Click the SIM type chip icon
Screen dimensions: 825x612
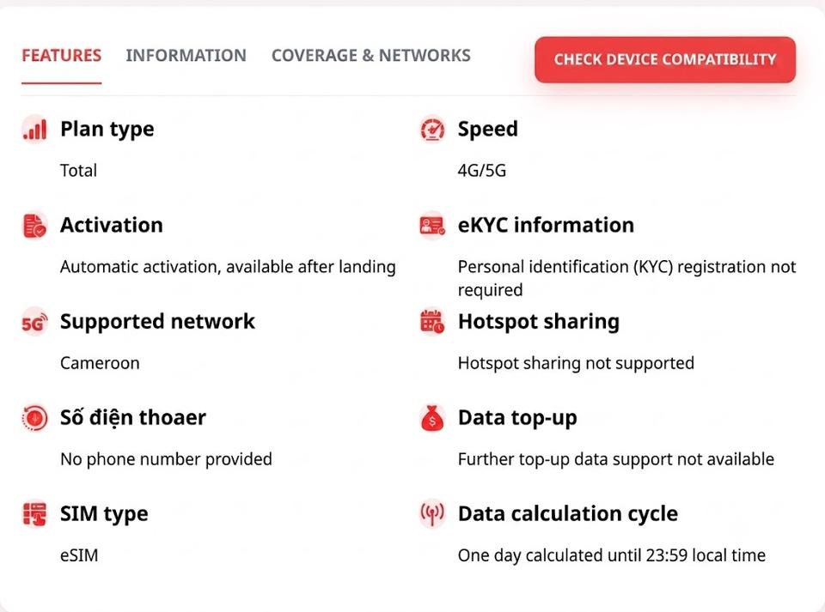34,514
